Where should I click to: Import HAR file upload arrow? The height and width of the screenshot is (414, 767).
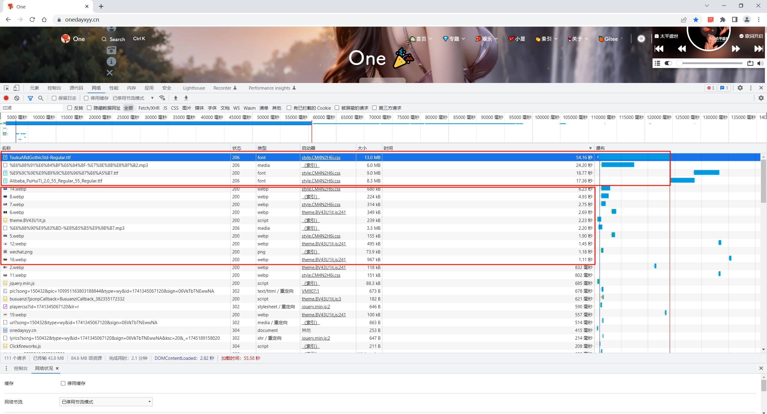176,98
